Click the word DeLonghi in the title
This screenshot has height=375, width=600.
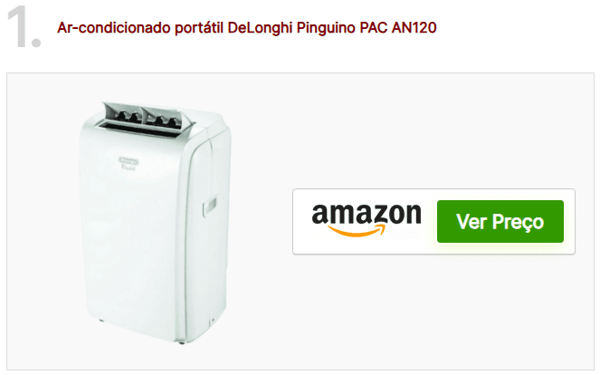coord(261,28)
